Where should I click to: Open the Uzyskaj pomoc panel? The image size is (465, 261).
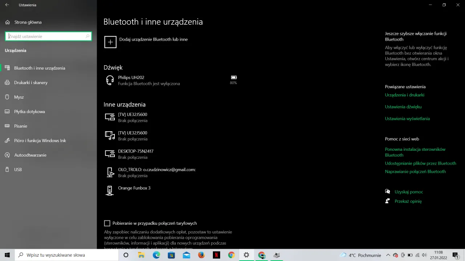[x=409, y=192]
